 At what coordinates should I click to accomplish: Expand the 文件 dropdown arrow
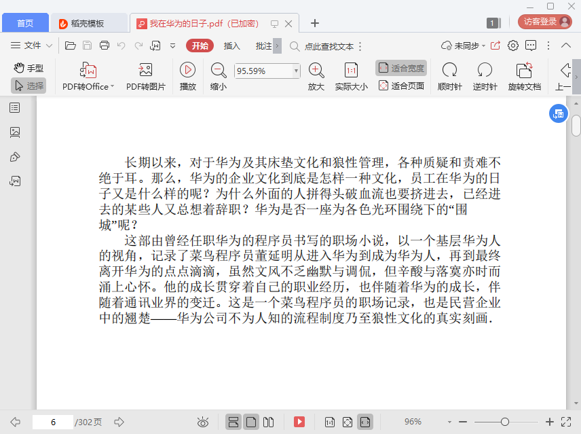tap(49, 46)
